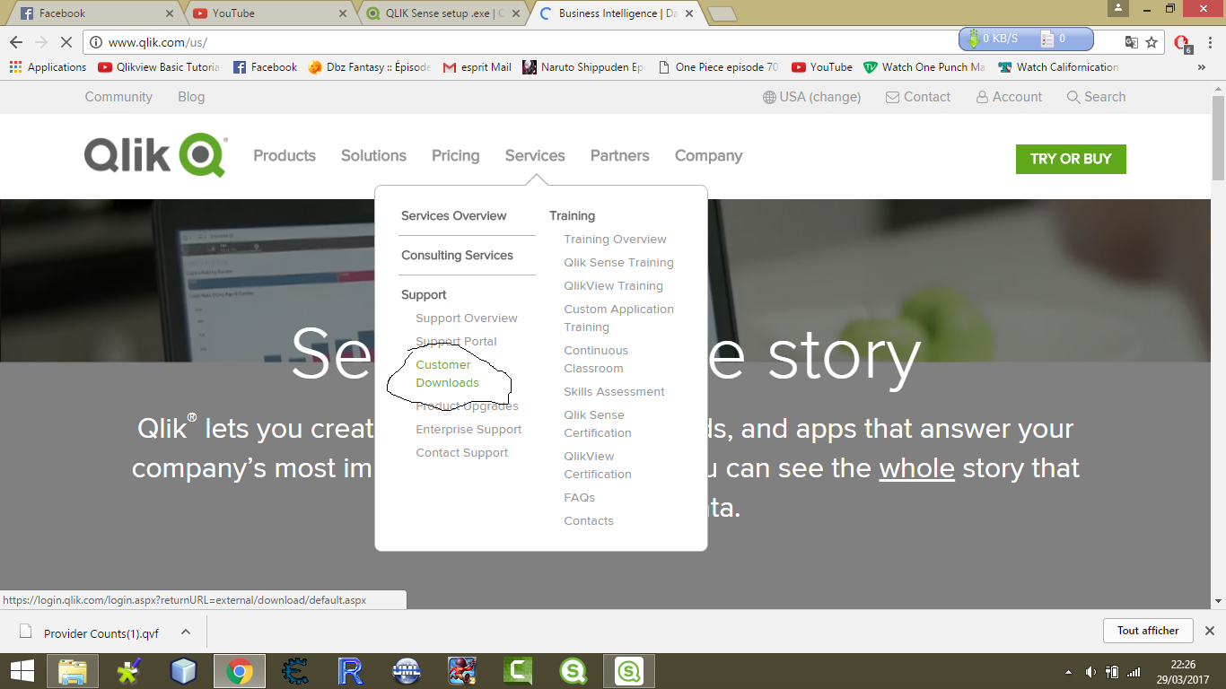Select Training Overview
This screenshot has width=1226, height=689.
615,239
